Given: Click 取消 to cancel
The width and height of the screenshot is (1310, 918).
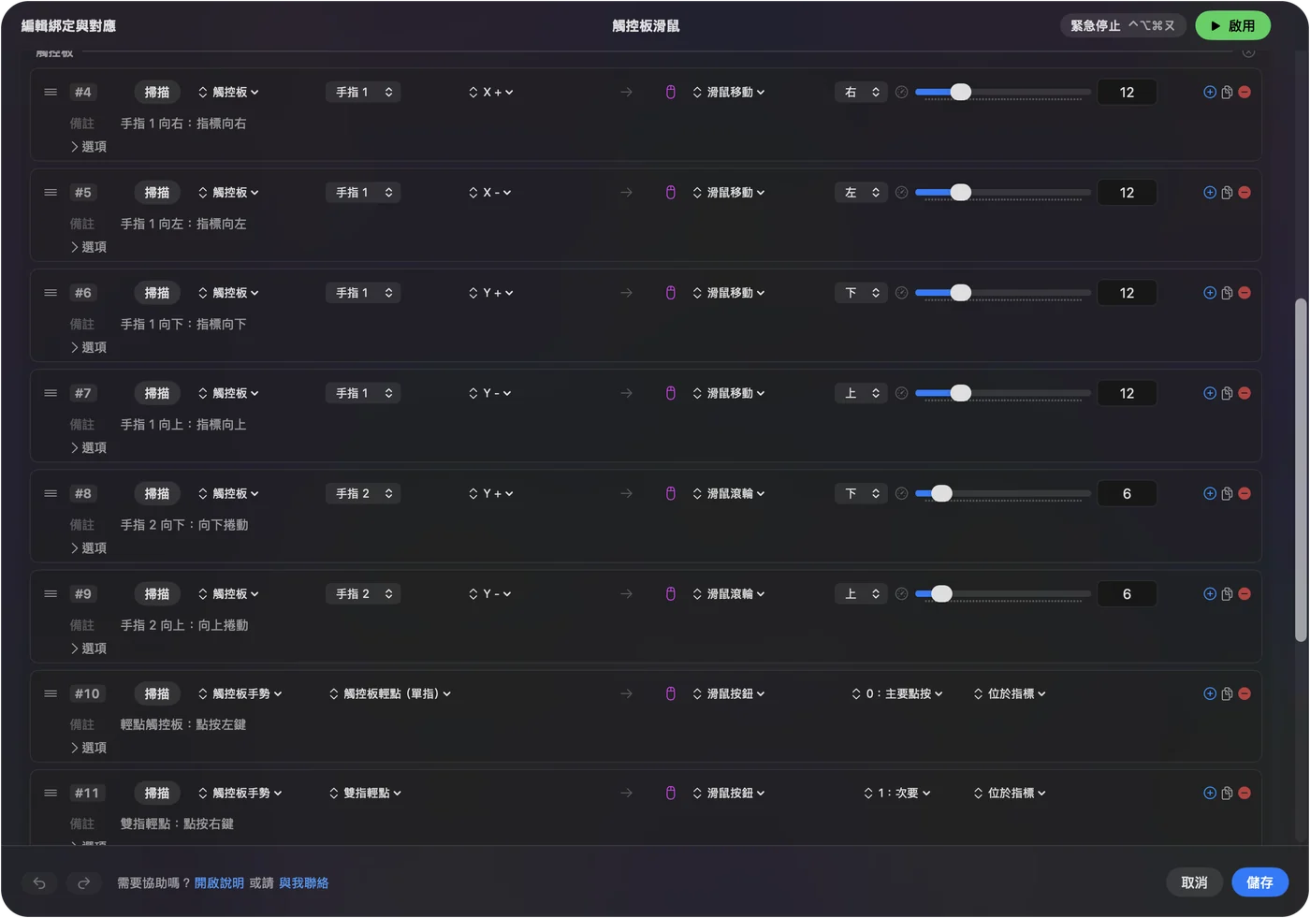Looking at the screenshot, I should pos(1194,882).
